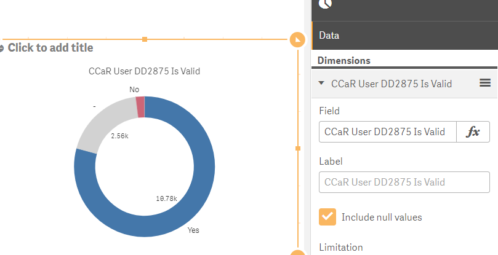
Task: Open the fx expression editor for Field
Action: [473, 132]
